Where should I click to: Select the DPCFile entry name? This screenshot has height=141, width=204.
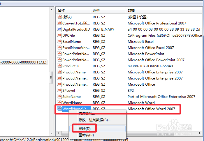pos(68,35)
